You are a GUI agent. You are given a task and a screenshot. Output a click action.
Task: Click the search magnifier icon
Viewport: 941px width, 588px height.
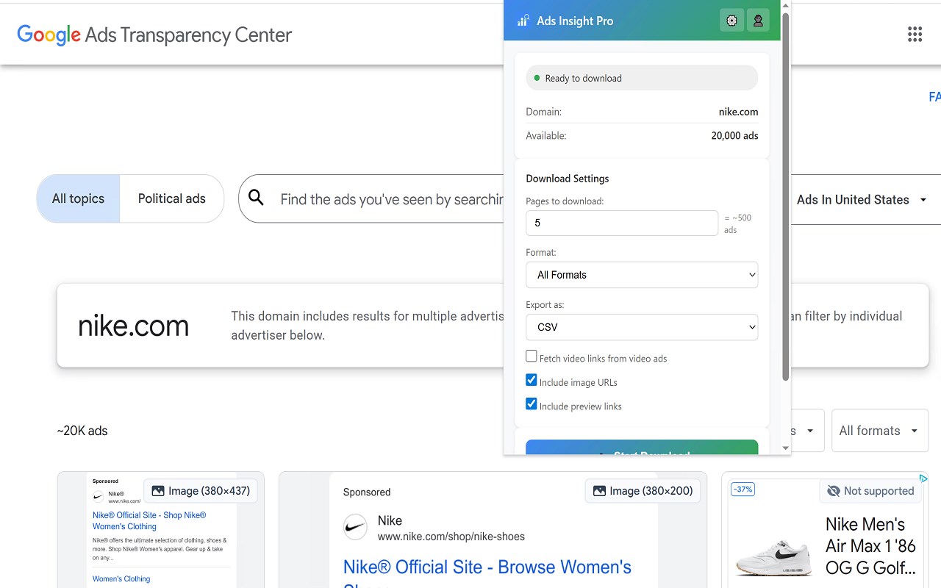click(x=256, y=197)
